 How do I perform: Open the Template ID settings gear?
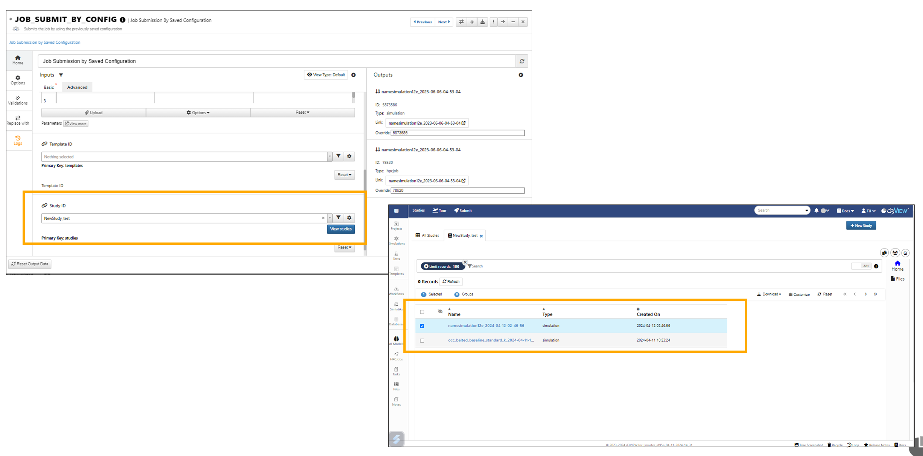click(x=349, y=156)
